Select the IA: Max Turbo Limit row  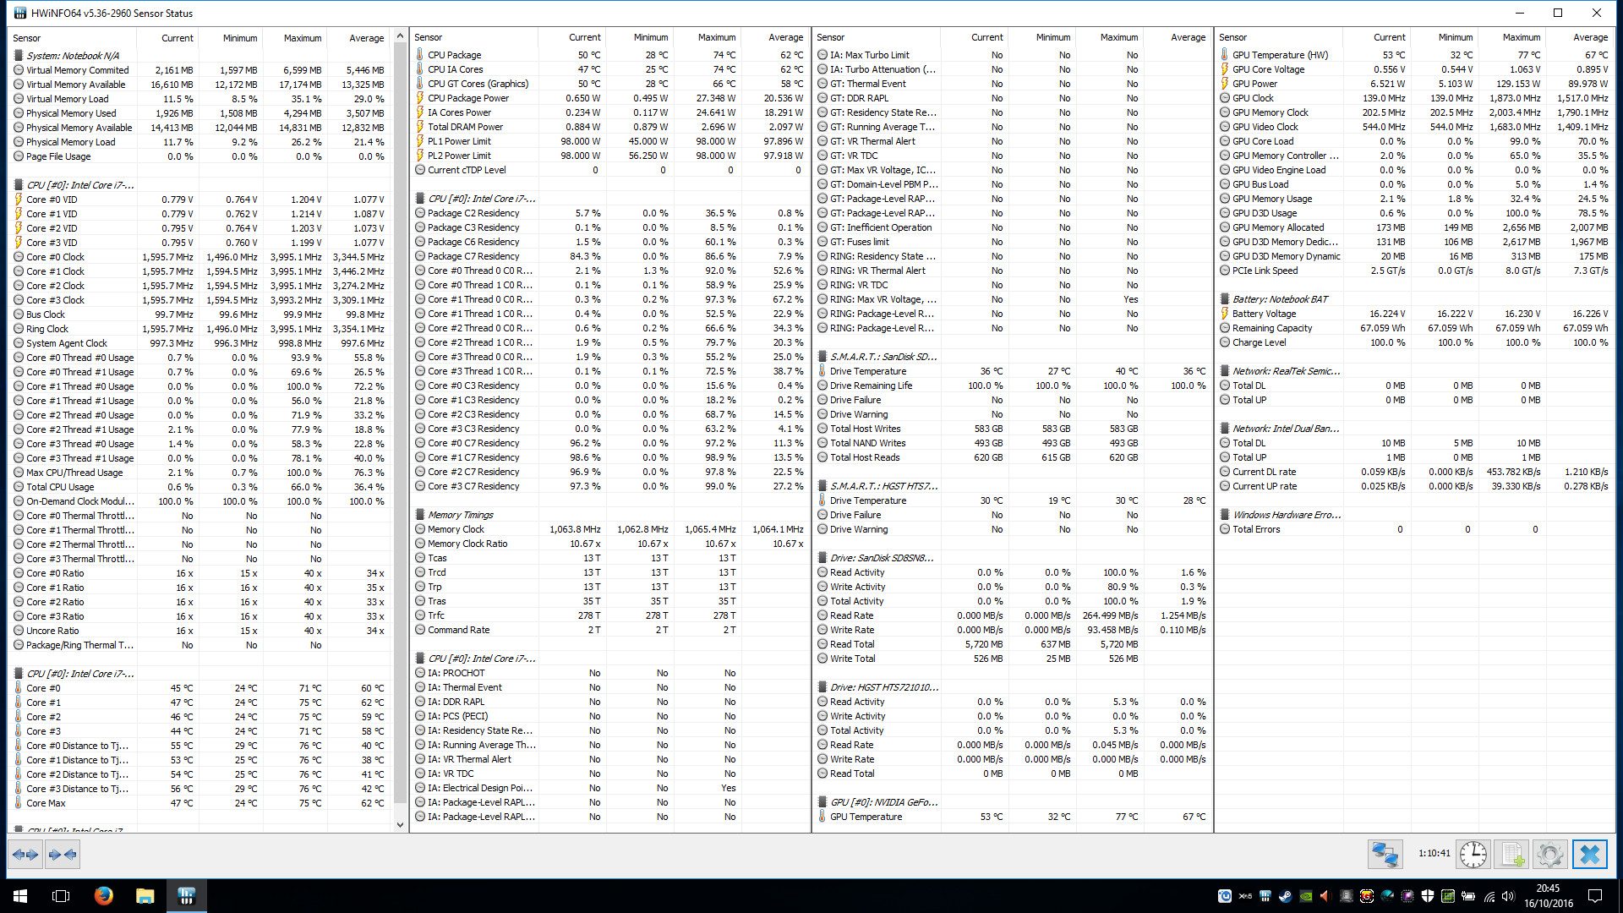[1012, 55]
